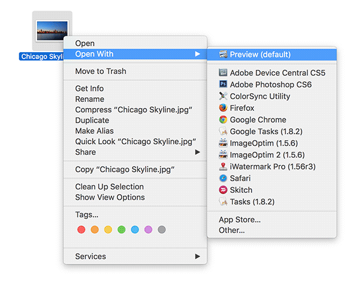The height and width of the screenshot is (282, 352).
Task: Click the Tasks (1.8.2) icon
Action: click(223, 202)
